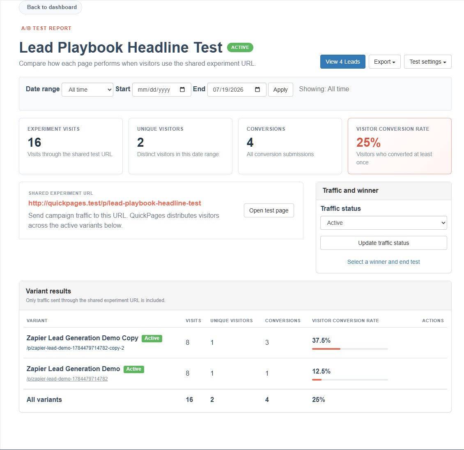Viewport: 464px width, 450px height.
Task: Click the /p/zapier-lead-demo-1784479714782-copy-2 path text
Action: tap(76, 348)
